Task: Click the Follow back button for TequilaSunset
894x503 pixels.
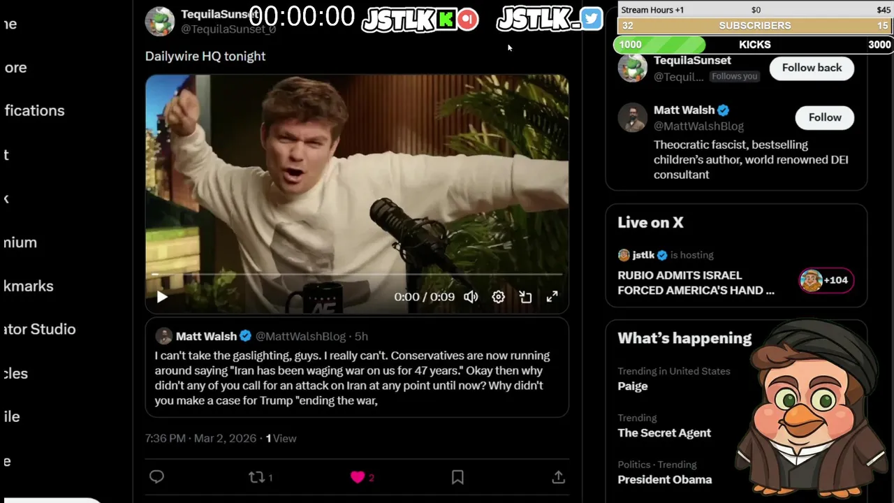Action: [x=812, y=68]
